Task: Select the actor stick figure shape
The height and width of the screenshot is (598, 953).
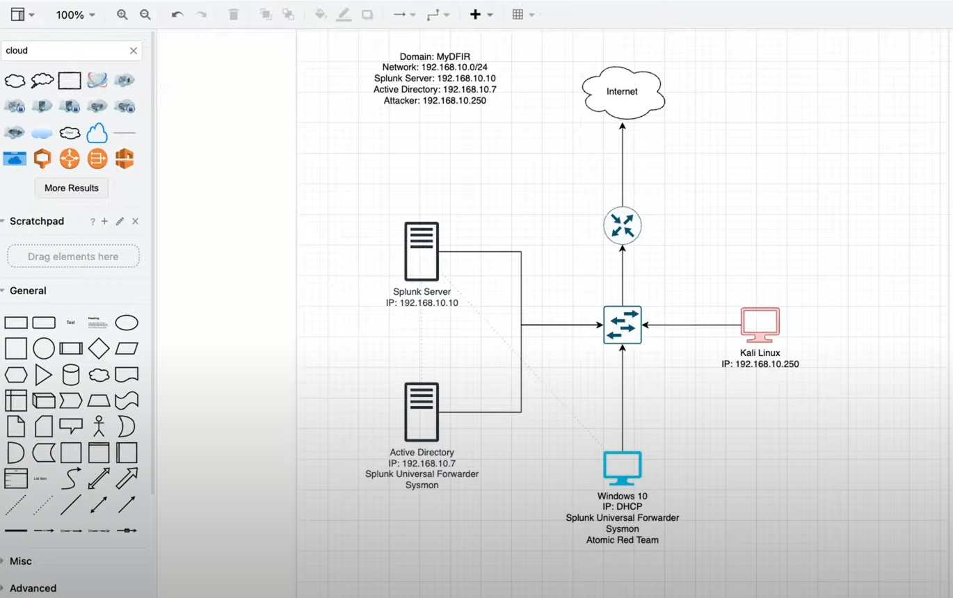Action: (99, 426)
